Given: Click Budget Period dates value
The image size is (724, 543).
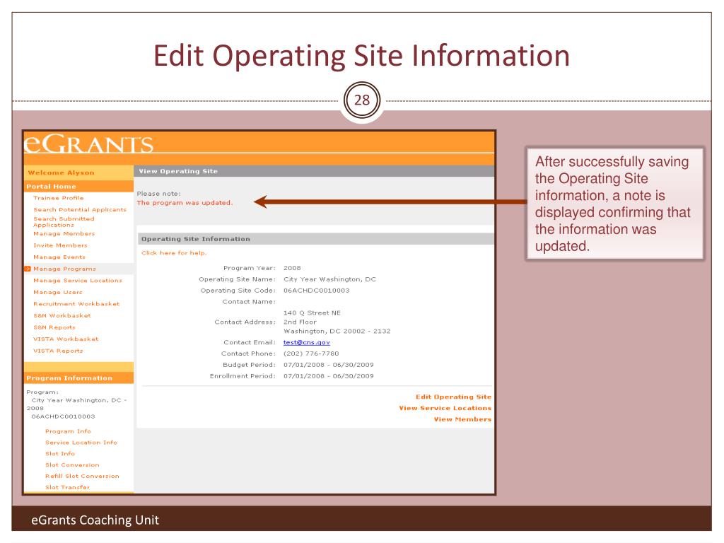Looking at the screenshot, I should 328,365.
